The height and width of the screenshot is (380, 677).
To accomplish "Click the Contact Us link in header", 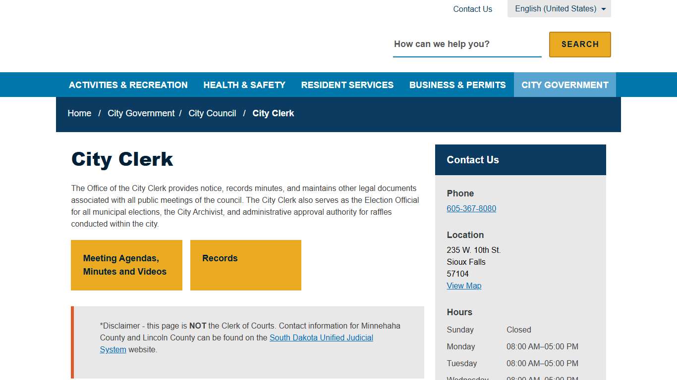I will [x=472, y=9].
